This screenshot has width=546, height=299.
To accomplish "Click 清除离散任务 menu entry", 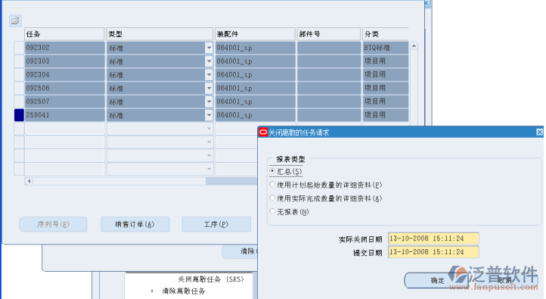I will click(184, 291).
